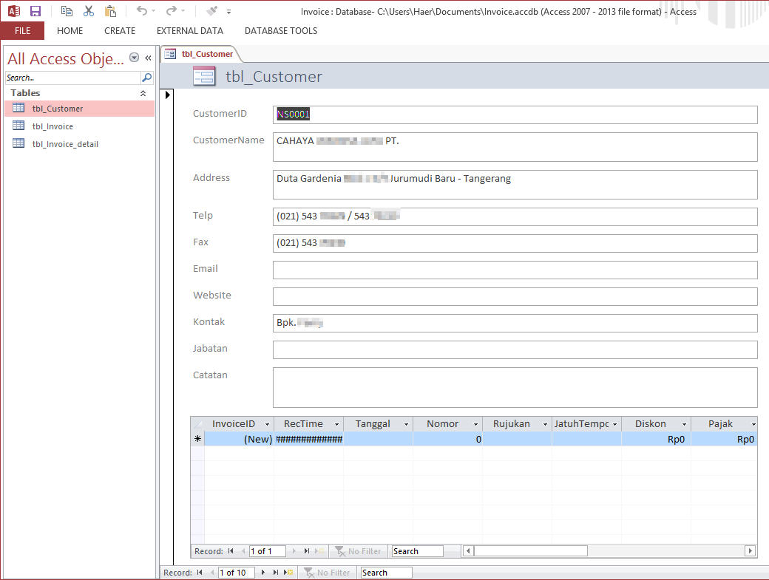Click subform horizontal scrollbar left arrow

pos(468,551)
